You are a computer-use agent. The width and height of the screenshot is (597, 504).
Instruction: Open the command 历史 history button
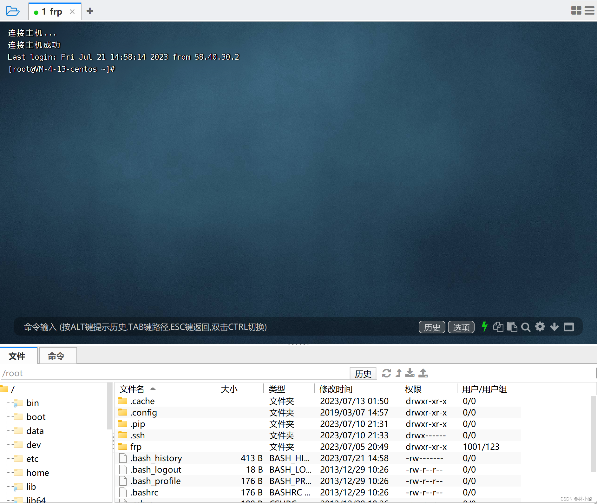[432, 327]
